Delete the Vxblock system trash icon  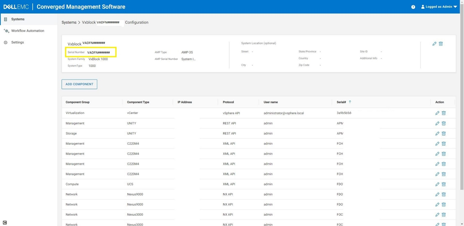(440, 44)
